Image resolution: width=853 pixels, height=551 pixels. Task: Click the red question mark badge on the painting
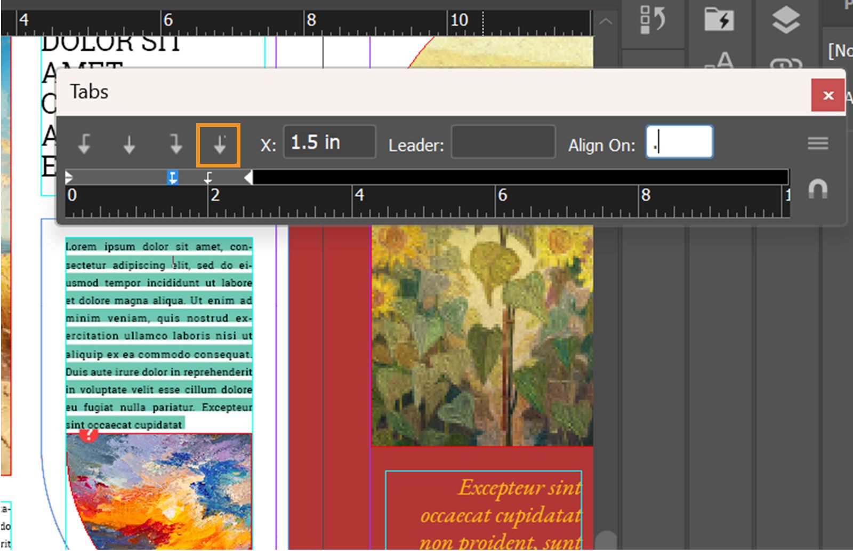[x=89, y=434]
